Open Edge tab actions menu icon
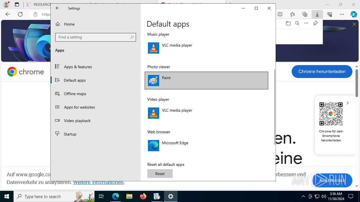The height and width of the screenshot is (202, 360). pyautogui.click(x=17, y=4)
